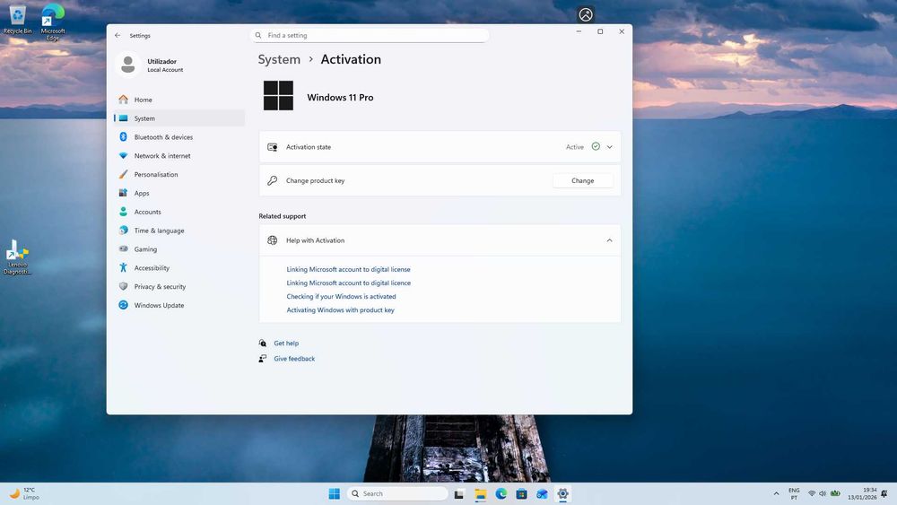The width and height of the screenshot is (897, 505).
Task: Launch Microsoft Edge from the taskbar
Action: point(501,494)
